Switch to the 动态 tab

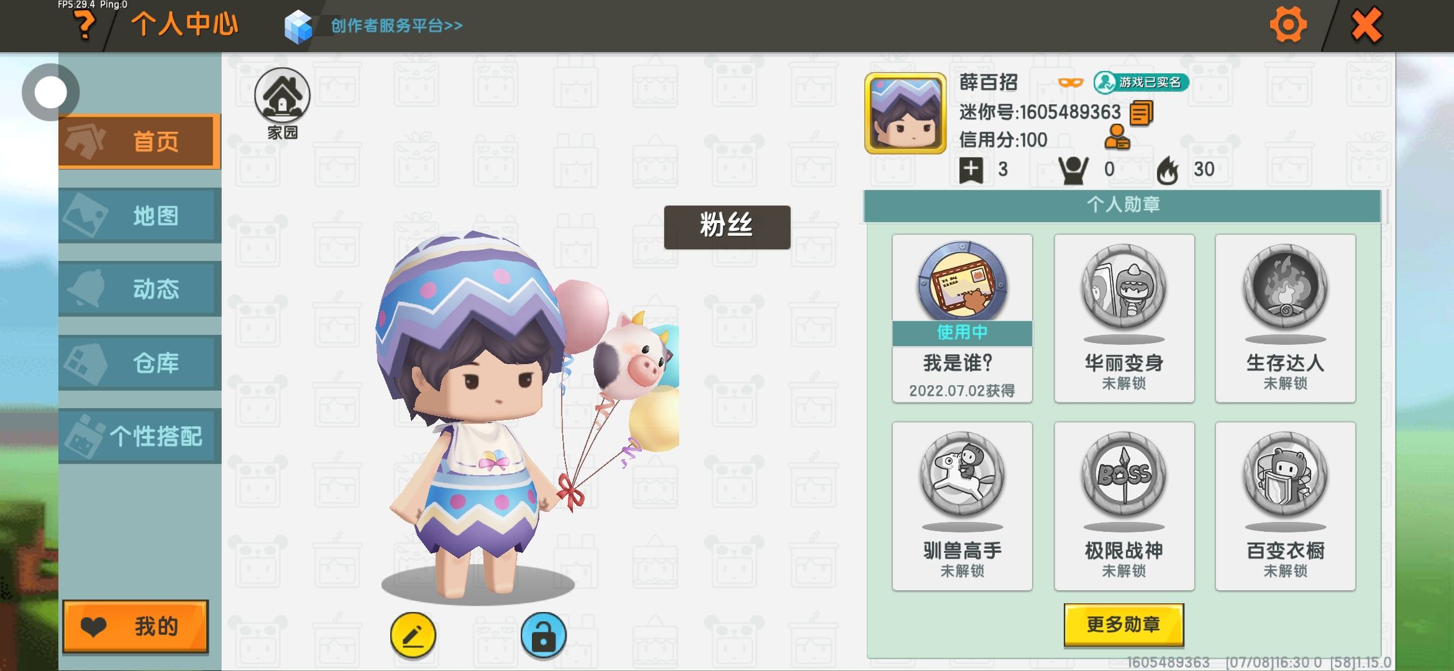pyautogui.click(x=140, y=289)
